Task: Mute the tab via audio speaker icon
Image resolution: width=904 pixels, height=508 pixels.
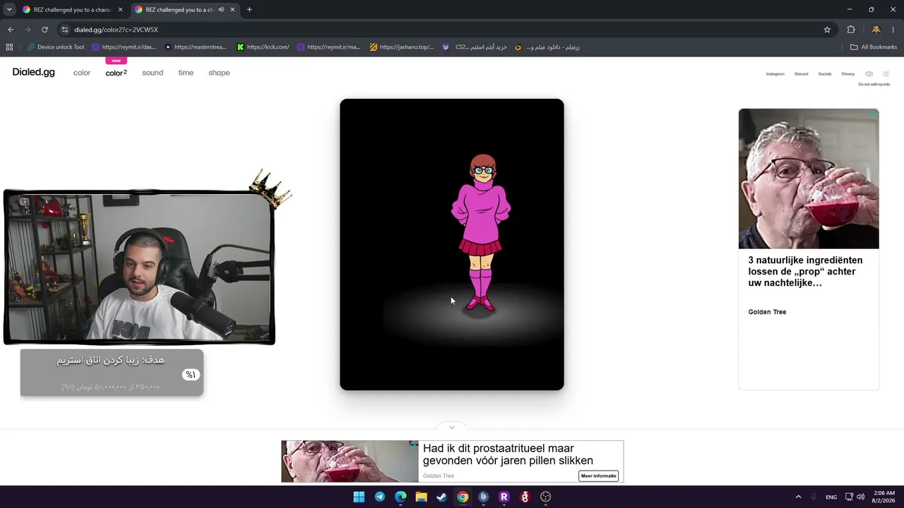Action: coord(221,10)
